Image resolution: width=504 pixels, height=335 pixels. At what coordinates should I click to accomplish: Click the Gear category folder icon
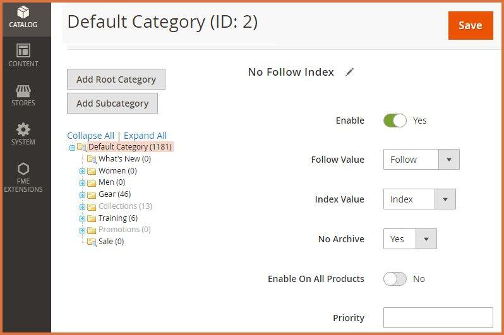[x=92, y=194]
